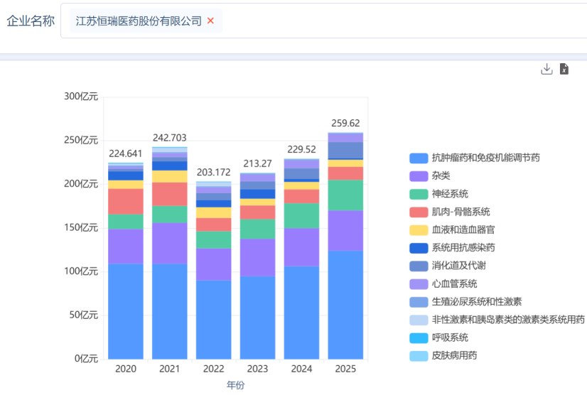Toggle 神经系统 legend series
This screenshot has height=395, width=587.
point(438,193)
